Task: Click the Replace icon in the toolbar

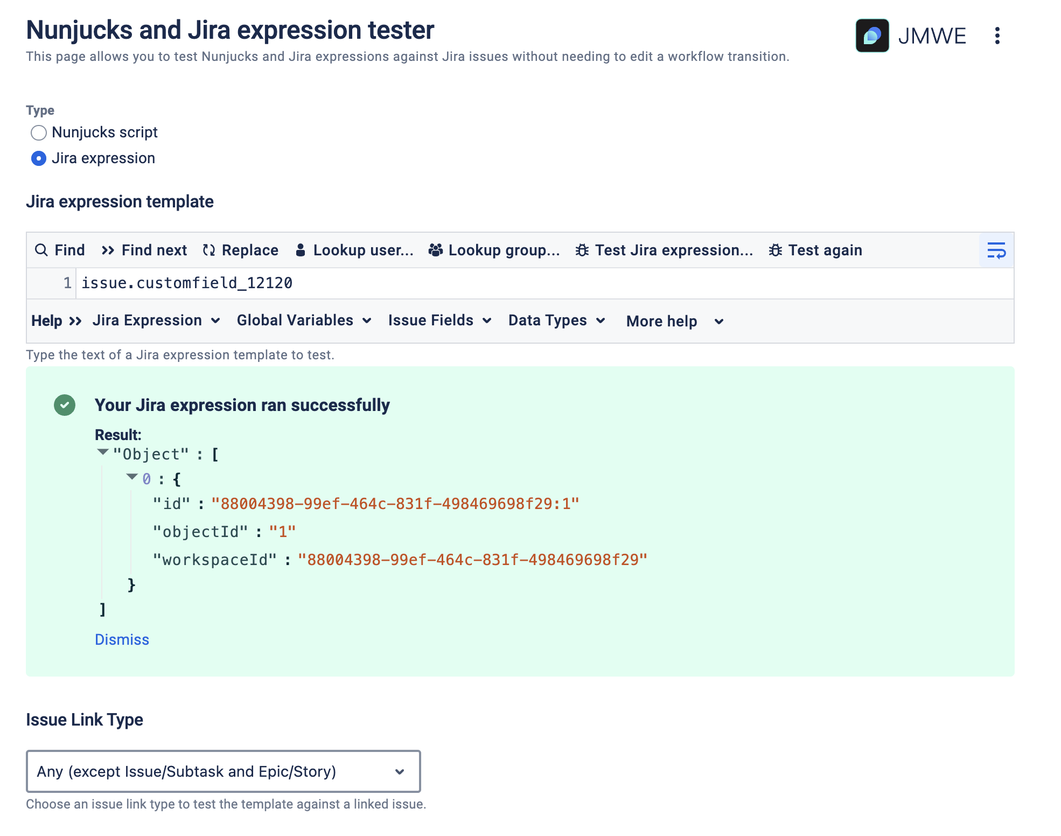Action: (x=208, y=250)
